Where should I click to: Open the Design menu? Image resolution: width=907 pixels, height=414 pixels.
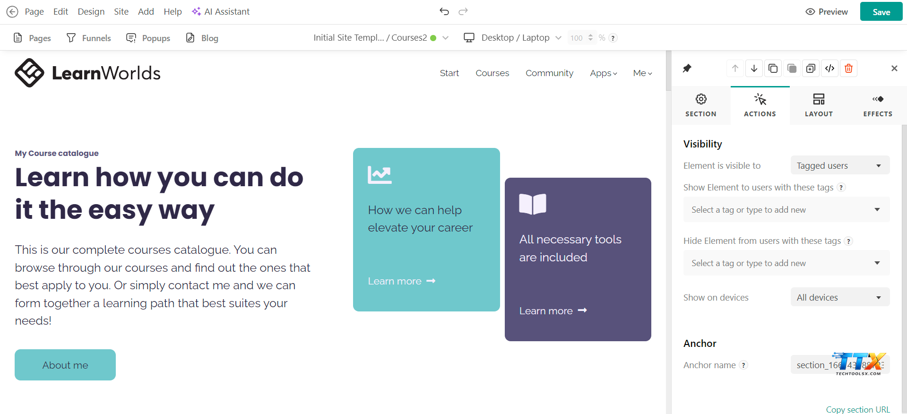pyautogui.click(x=91, y=12)
